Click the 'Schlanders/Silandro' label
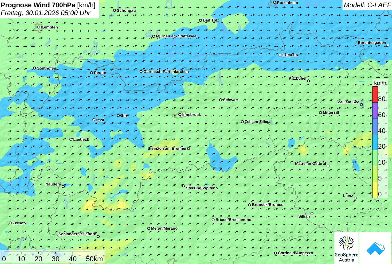This screenshot has width=392, height=264. point(77,234)
